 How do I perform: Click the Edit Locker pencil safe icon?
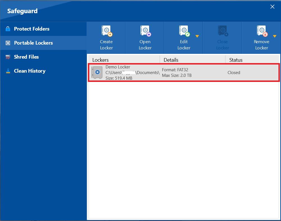[184, 31]
